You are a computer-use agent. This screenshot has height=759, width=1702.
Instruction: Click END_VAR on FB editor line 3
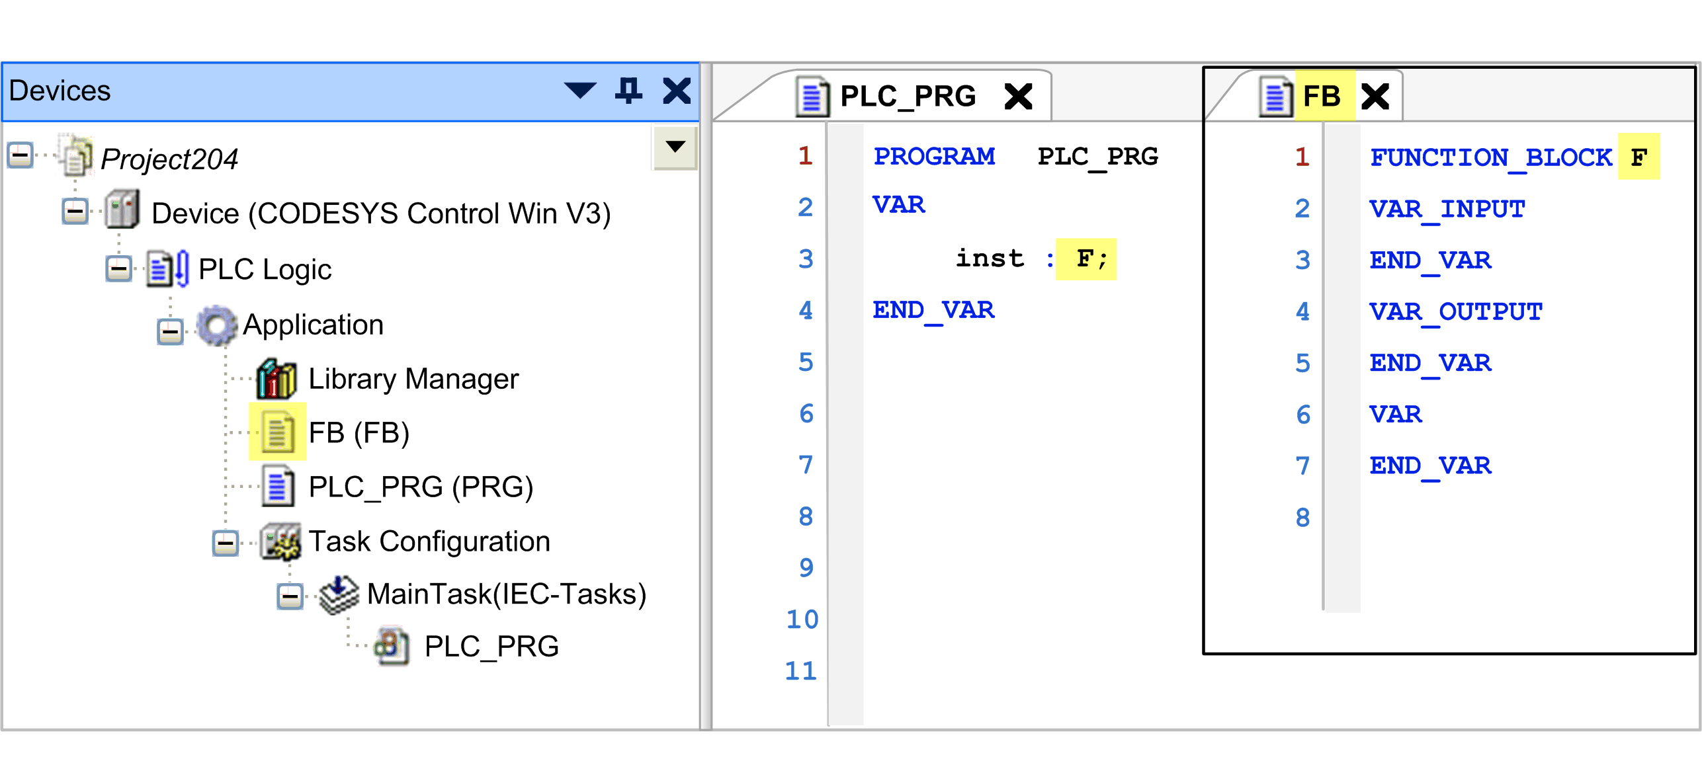tap(1430, 261)
